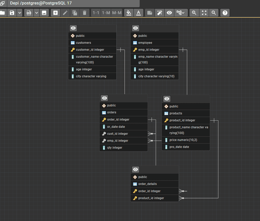Expand the Generate SQL dropdown arrow

point(36,13)
